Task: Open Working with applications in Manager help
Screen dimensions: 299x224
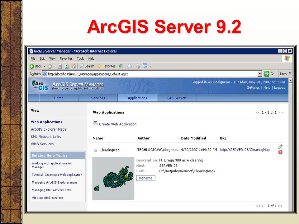Action: [x=51, y=165]
